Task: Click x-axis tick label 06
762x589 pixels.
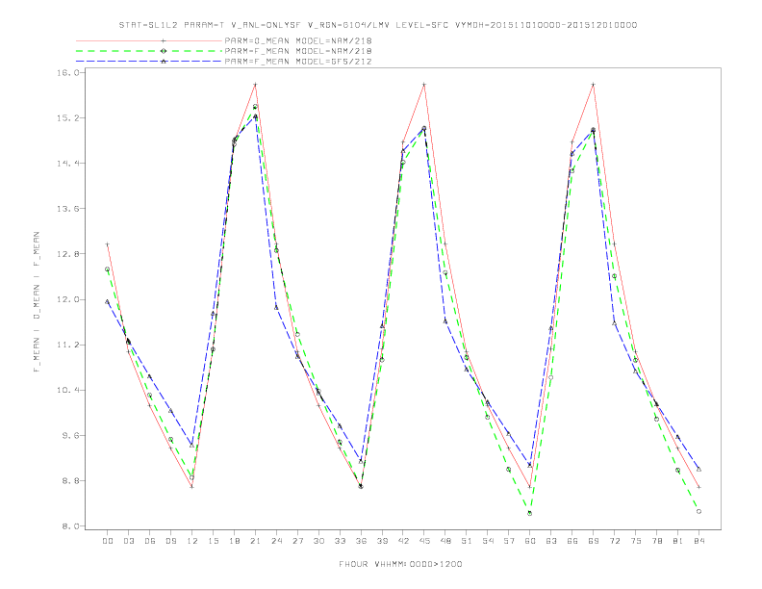Action: 150,541
